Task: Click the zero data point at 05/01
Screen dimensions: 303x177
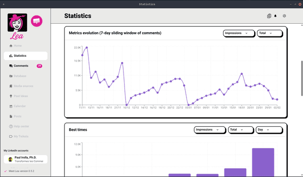Action: 188,105
